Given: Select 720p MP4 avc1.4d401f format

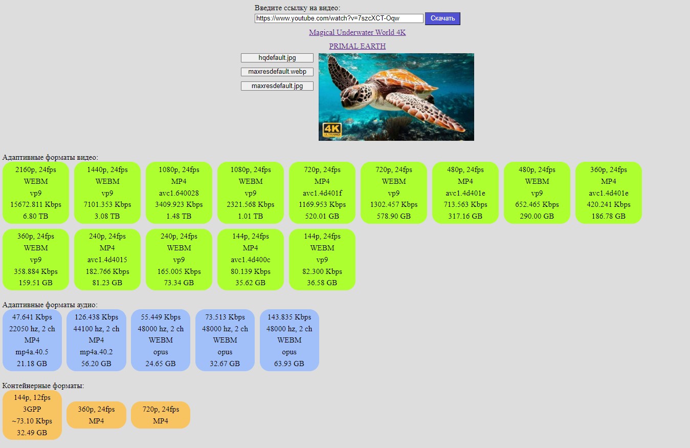Looking at the screenshot, I should pyautogui.click(x=322, y=193).
